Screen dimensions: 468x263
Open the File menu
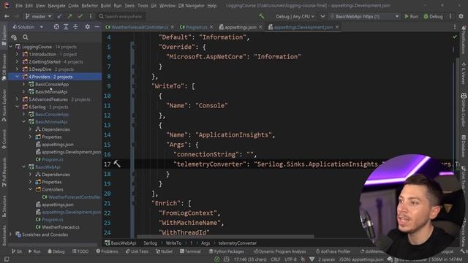(19, 6)
